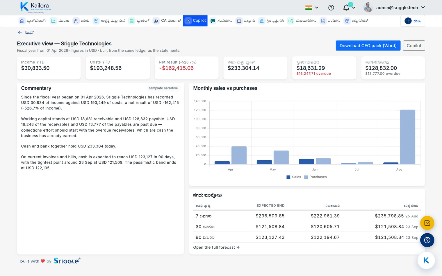Open the Configuration gear tab in navigation
Viewport: 442px width, 276px height.
click(356, 21)
